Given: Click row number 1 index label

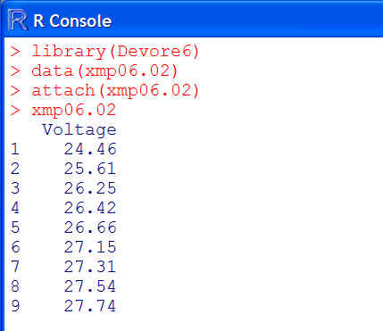Looking at the screenshot, I should (15, 149).
